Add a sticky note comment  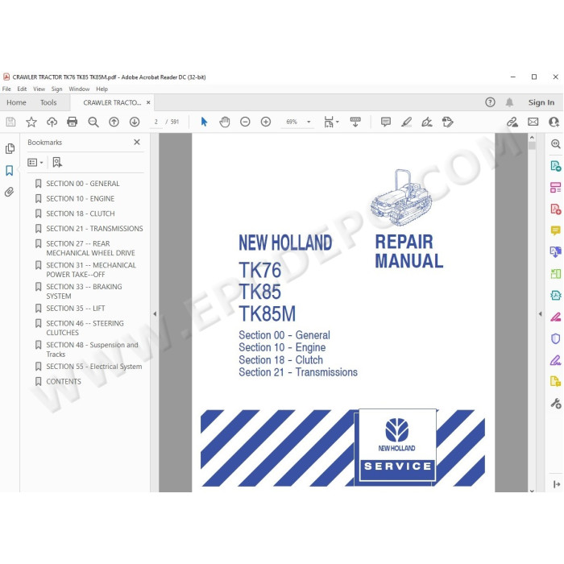(386, 122)
